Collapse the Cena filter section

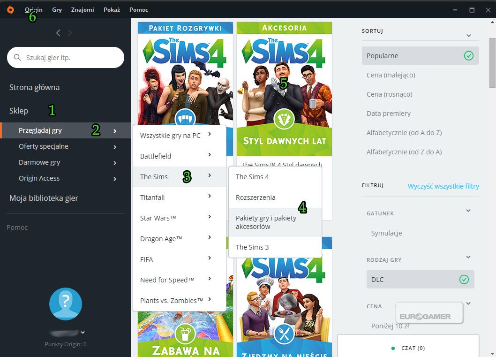pos(468,303)
